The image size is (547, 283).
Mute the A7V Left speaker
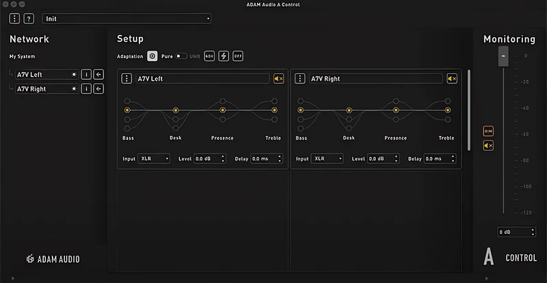279,79
